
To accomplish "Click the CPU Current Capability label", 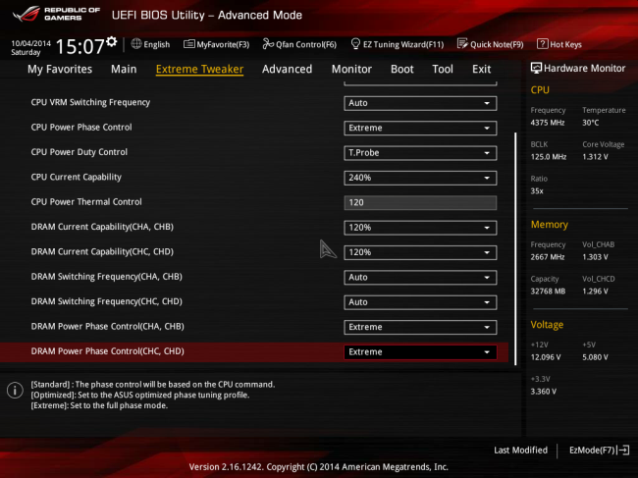I will [77, 177].
